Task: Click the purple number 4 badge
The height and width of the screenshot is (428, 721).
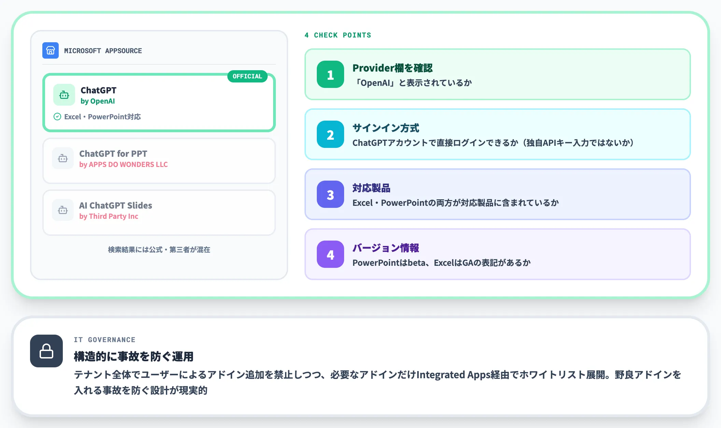Action: [x=330, y=254]
